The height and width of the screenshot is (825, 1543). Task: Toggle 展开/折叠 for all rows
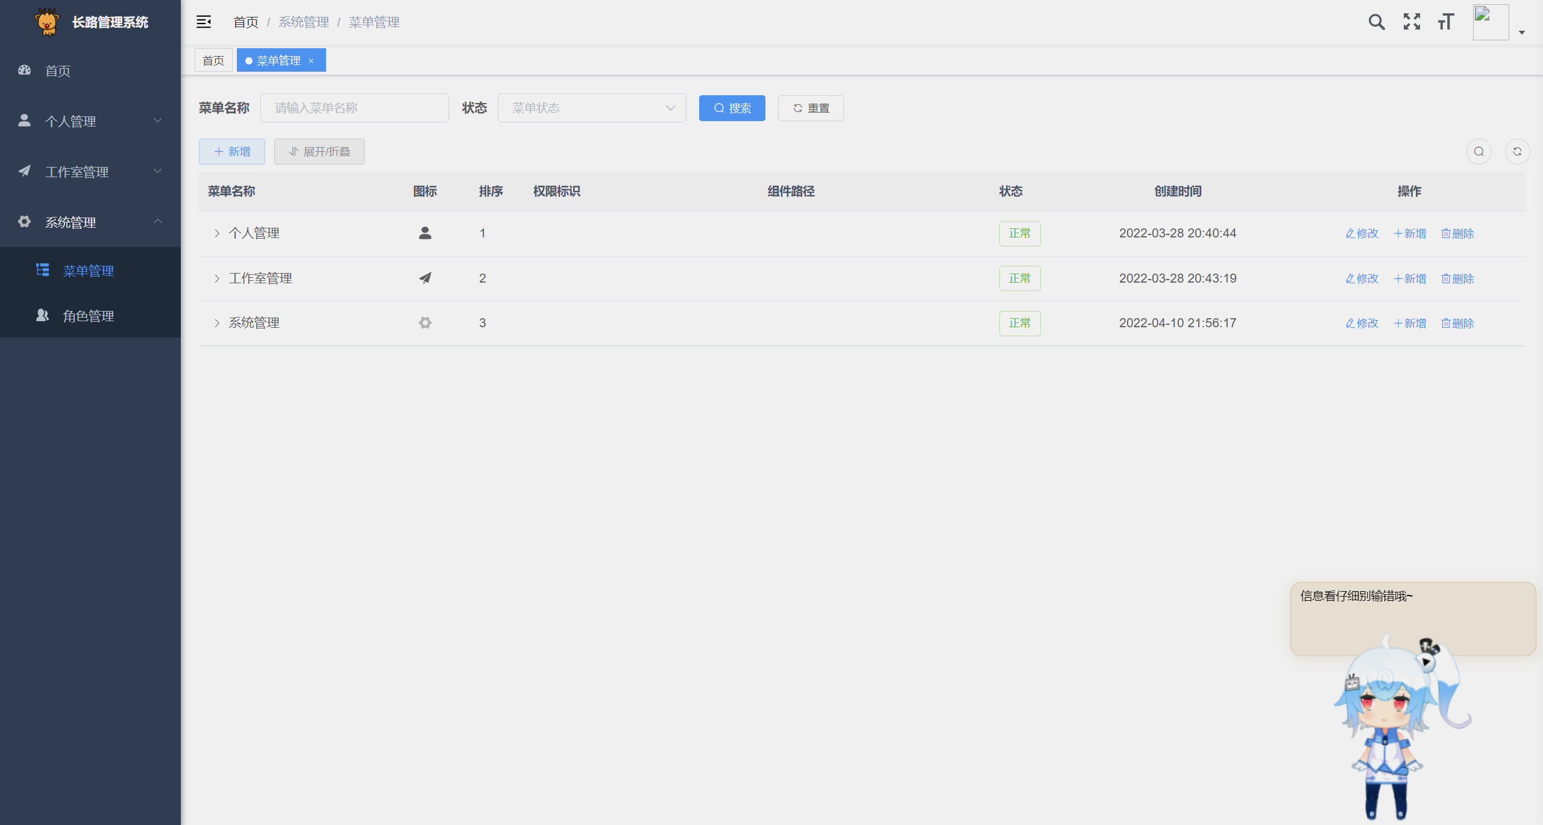click(319, 151)
